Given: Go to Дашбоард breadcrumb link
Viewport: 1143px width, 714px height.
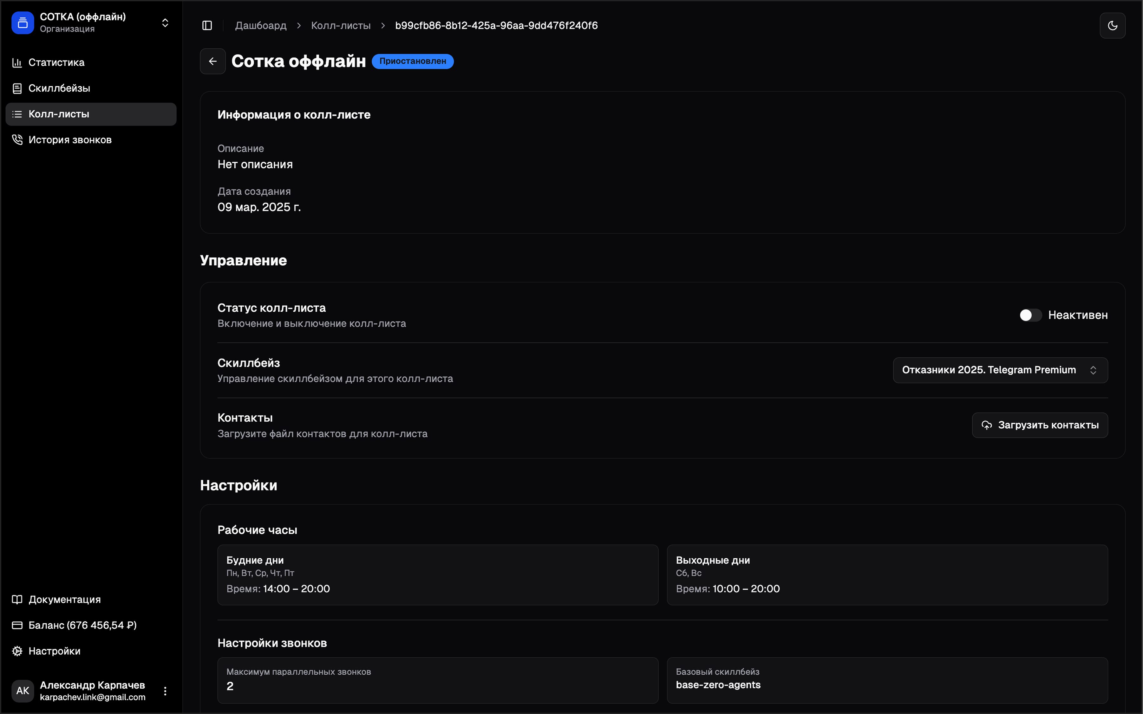Looking at the screenshot, I should coord(261,25).
